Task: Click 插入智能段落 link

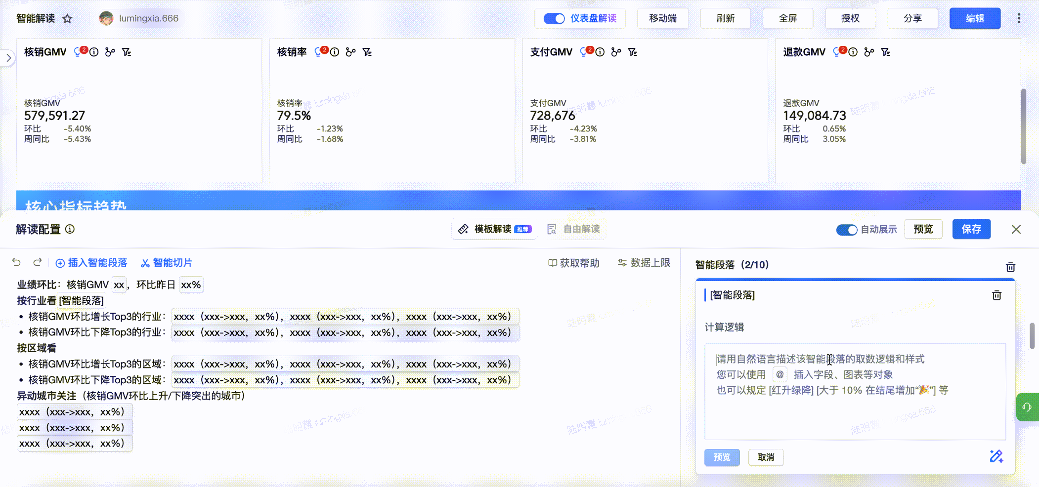Action: point(91,263)
